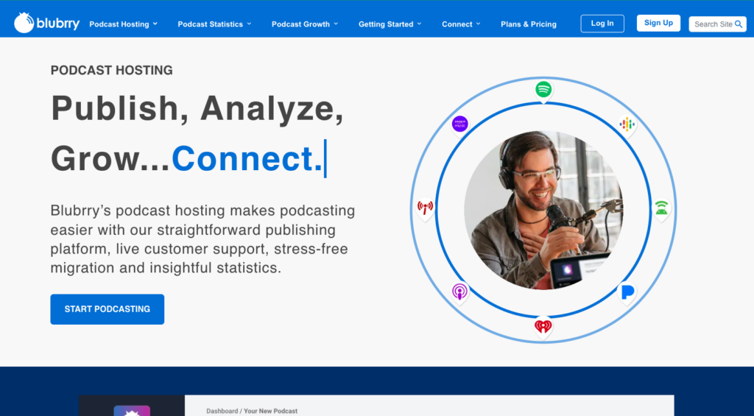Click the magnifier icon in search box

click(739, 24)
